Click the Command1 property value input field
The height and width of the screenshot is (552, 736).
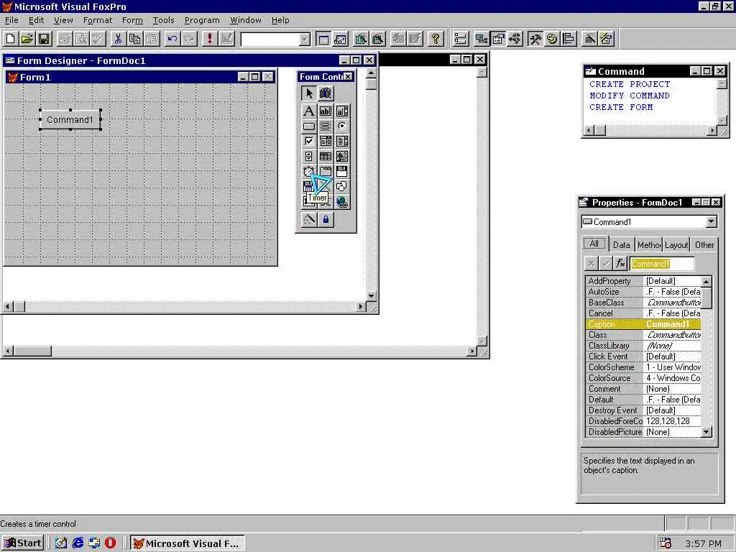(661, 263)
